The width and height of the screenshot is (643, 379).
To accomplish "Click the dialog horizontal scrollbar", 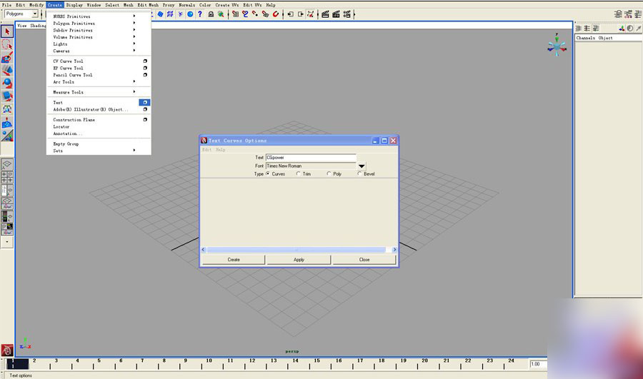I will [x=299, y=250].
